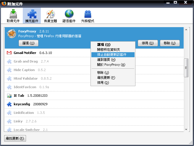Click the FoxyProxy fox icon
Screen dimensions: 194x146
(x=12, y=34)
